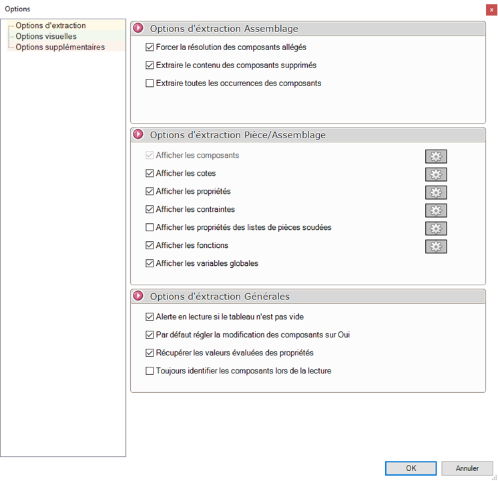Collapse the Options d'éxtraction Pièce/Assemblage section
498x481 pixels.
click(139, 135)
